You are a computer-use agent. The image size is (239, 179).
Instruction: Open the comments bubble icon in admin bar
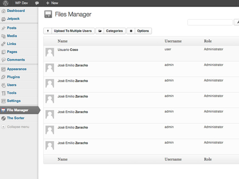[37, 3]
